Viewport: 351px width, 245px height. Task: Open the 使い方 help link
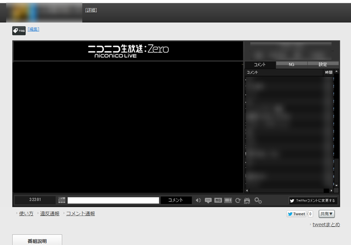point(26,214)
